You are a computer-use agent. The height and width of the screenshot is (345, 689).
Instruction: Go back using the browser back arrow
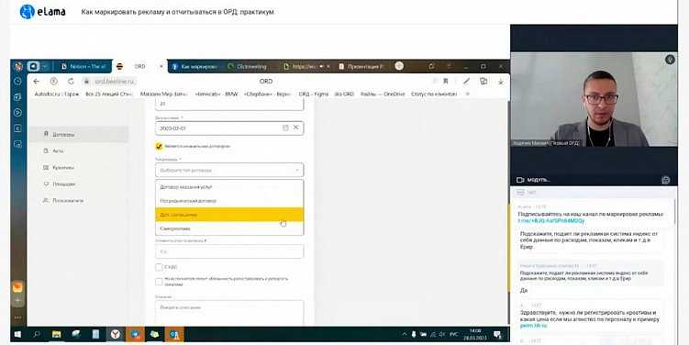pyautogui.click(x=37, y=82)
